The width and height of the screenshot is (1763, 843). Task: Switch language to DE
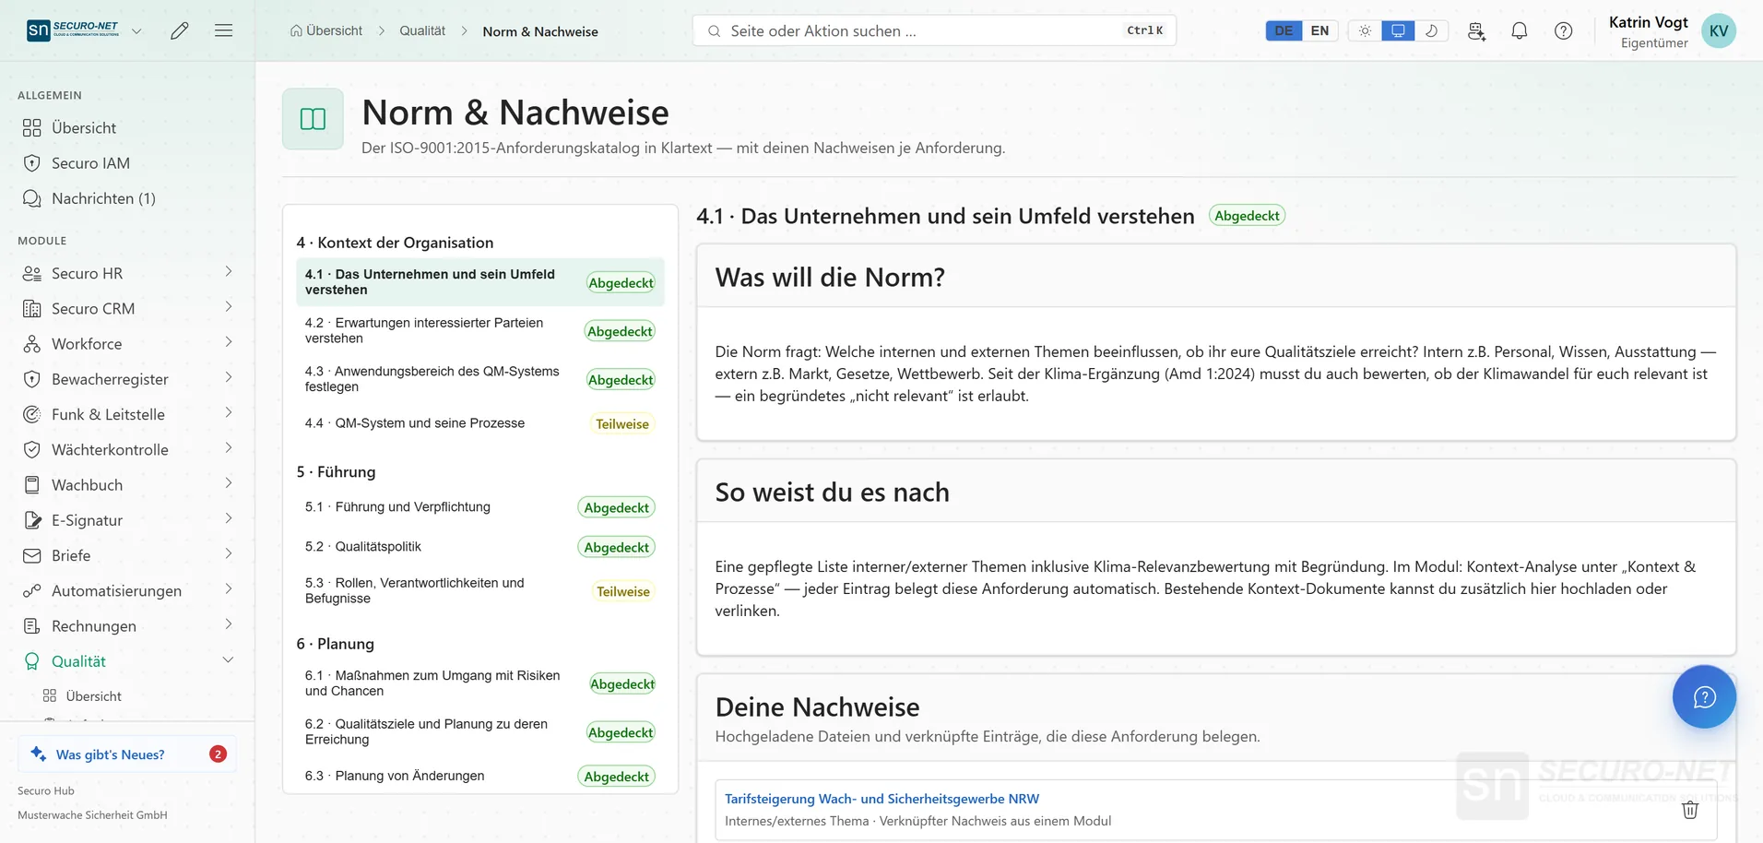(x=1284, y=30)
